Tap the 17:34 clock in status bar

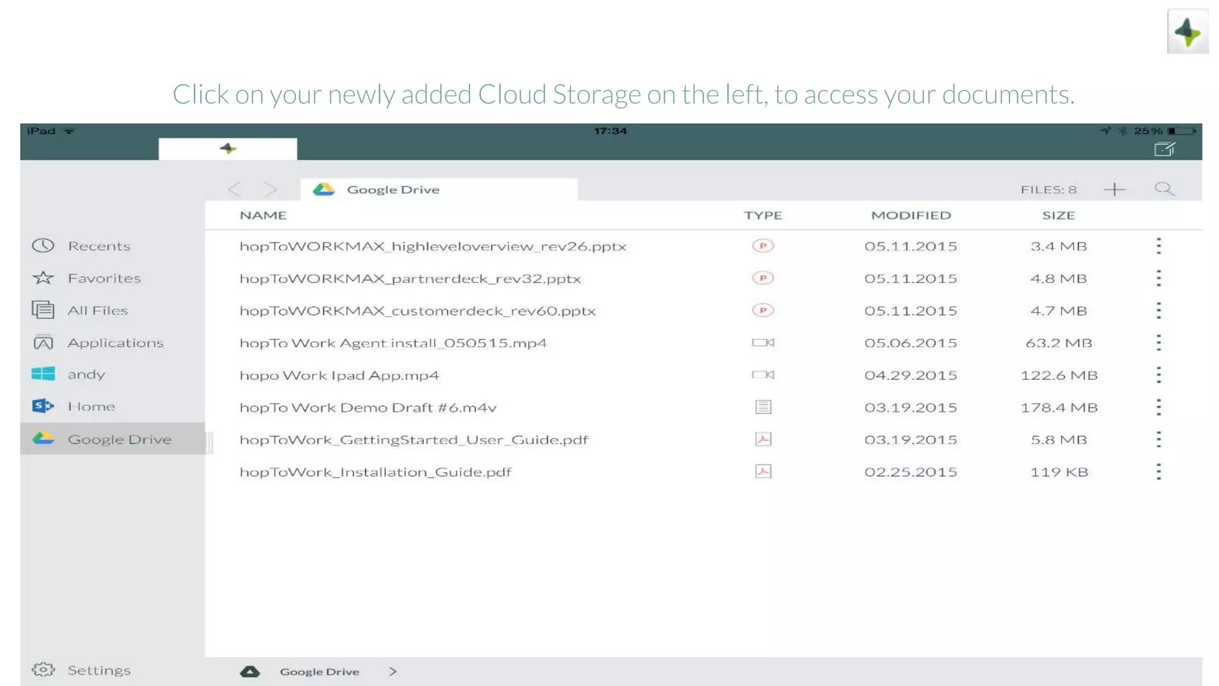(610, 131)
